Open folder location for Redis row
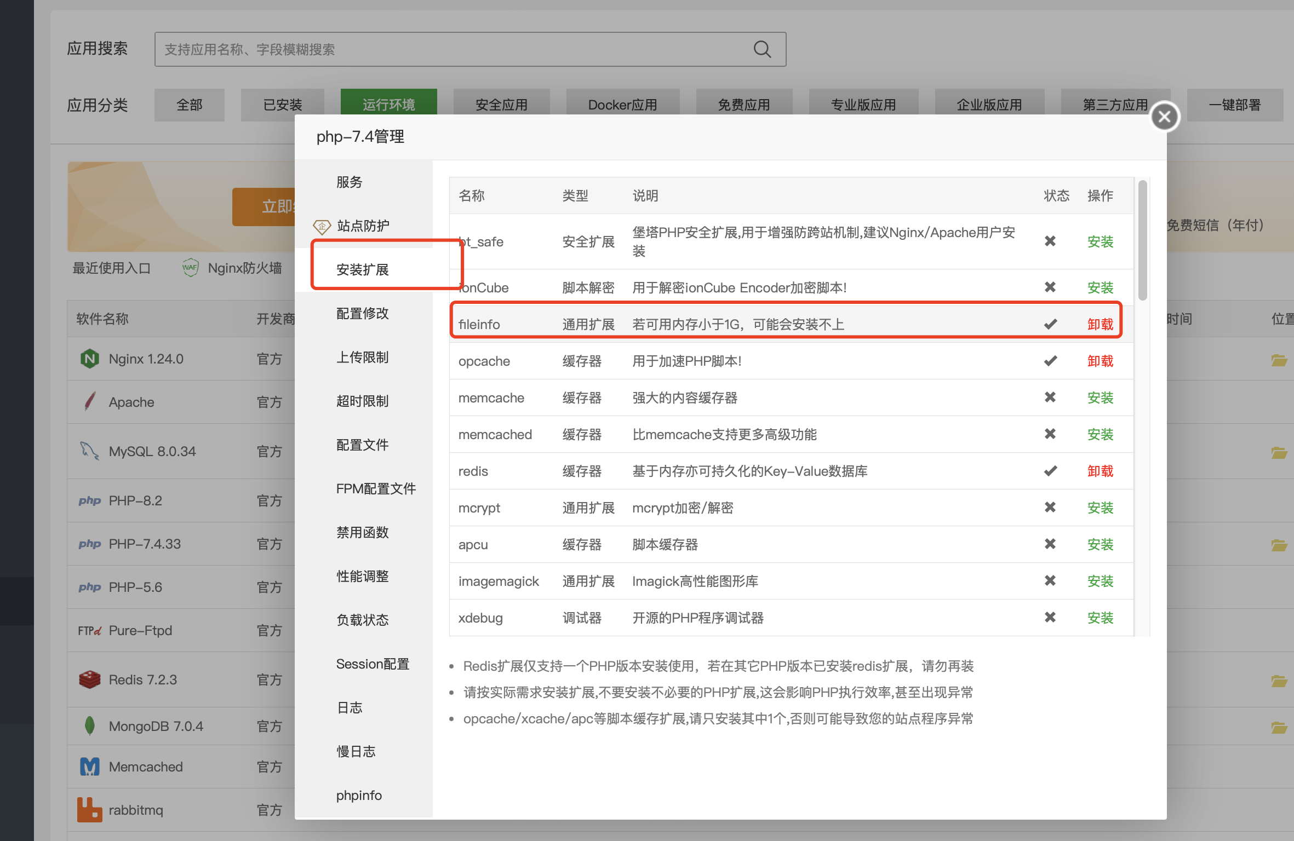This screenshot has height=841, width=1294. point(1279,681)
